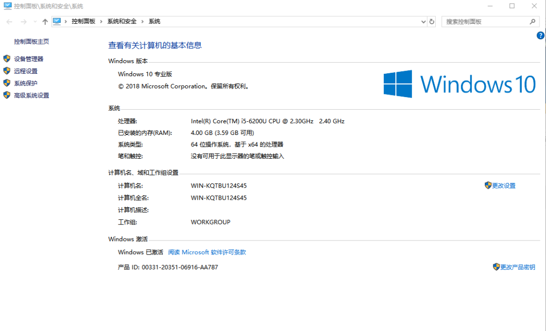Select 系统 in the address breadcrumb
The image size is (546, 331).
click(154, 22)
